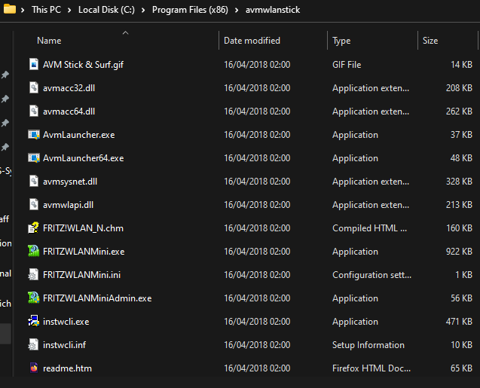The image size is (480, 388).
Task: Expand the root chevron next to folder icon
Action: (x=23, y=10)
